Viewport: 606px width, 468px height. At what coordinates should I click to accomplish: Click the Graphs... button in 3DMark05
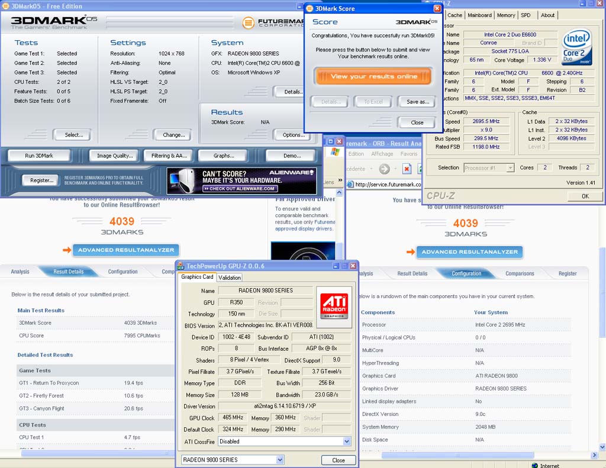tap(223, 156)
